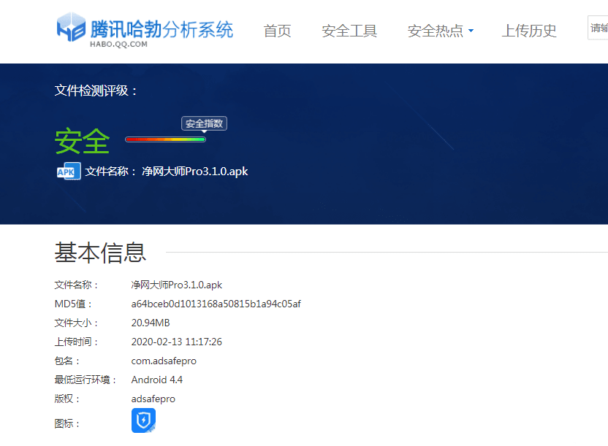
Task: Click file name value in 基本信息 list
Action: coord(176,285)
